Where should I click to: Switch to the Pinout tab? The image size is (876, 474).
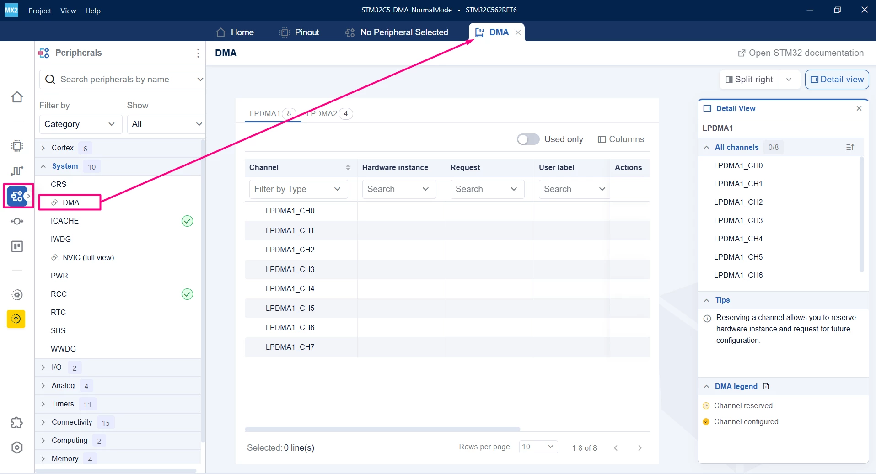click(x=299, y=32)
